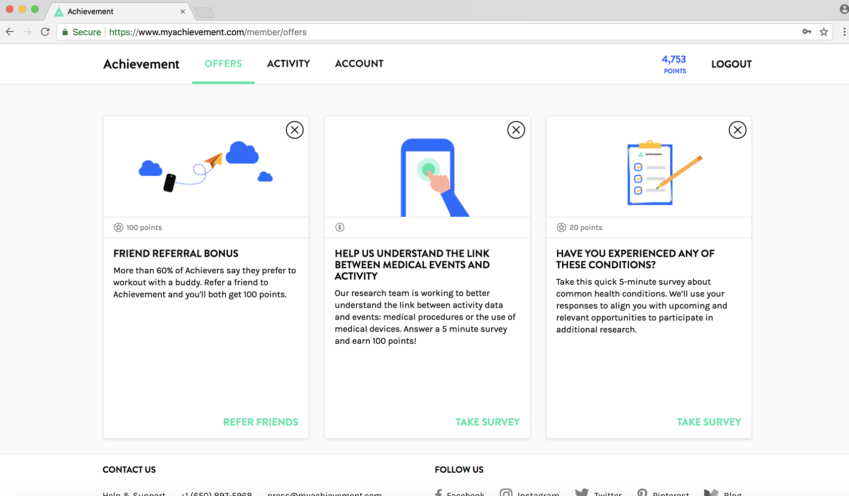Click the Achievement logo
849x496 pixels.
pyautogui.click(x=141, y=64)
